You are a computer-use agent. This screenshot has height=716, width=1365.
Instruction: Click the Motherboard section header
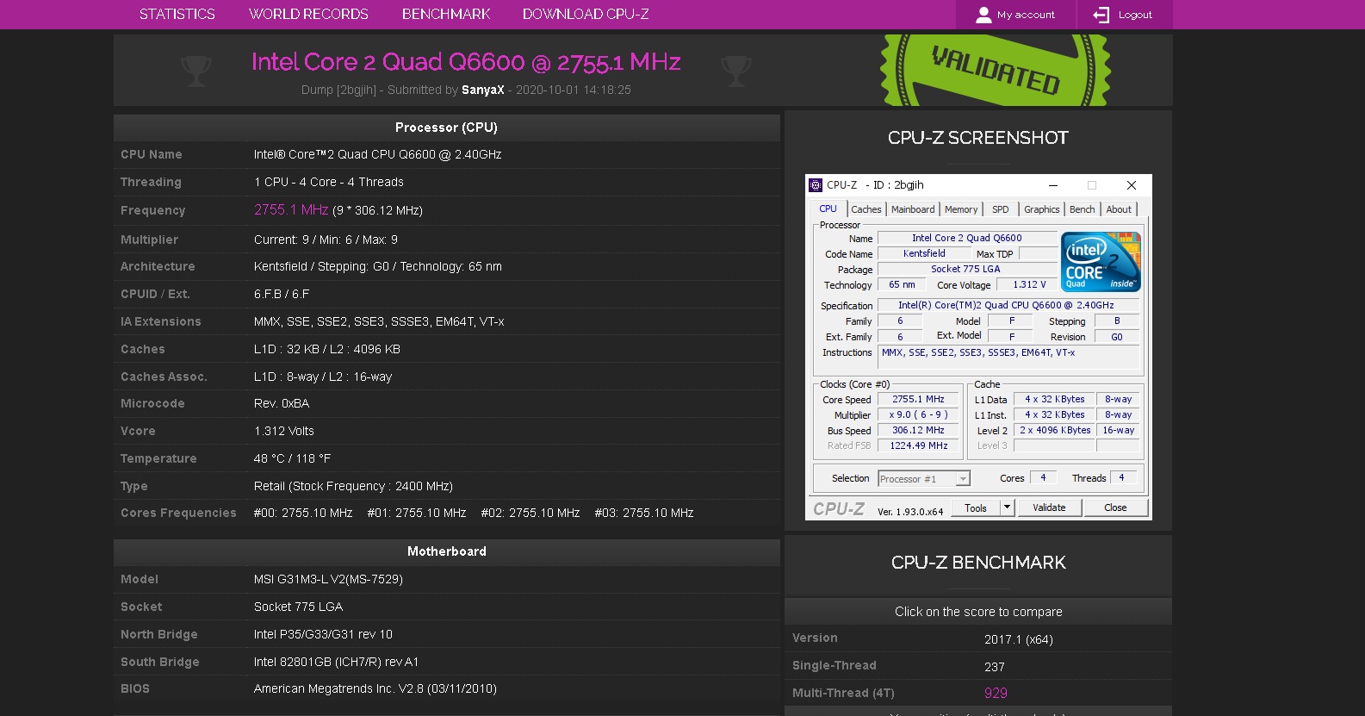pyautogui.click(x=446, y=551)
